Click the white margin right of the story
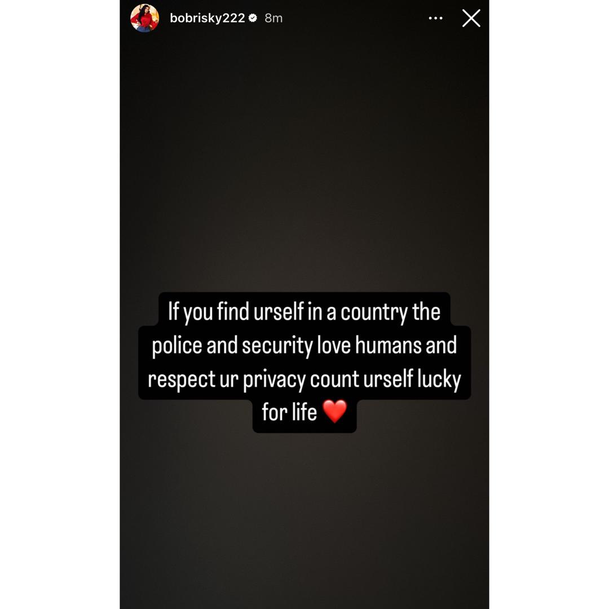 (x=549, y=304)
